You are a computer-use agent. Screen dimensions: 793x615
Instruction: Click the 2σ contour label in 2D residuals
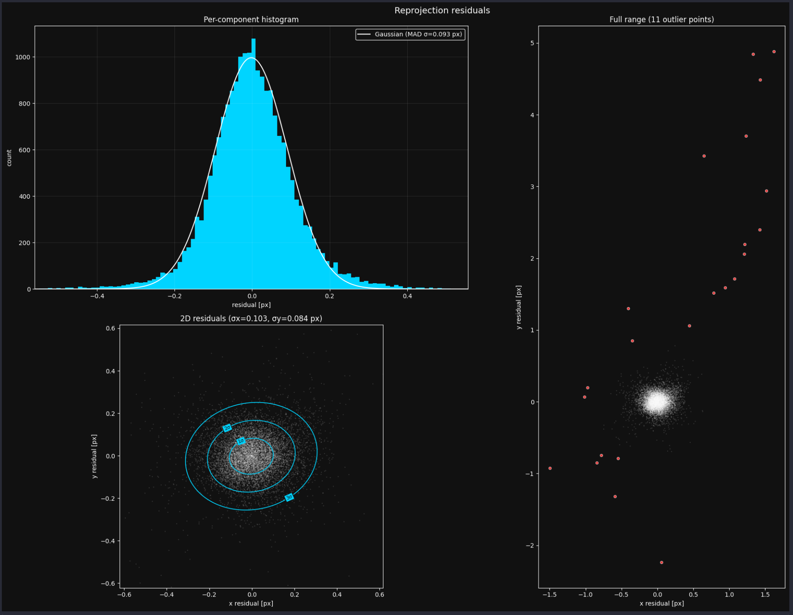coord(227,428)
